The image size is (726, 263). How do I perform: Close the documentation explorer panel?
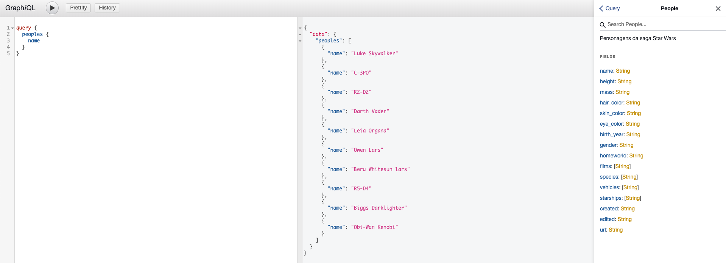pyautogui.click(x=718, y=8)
